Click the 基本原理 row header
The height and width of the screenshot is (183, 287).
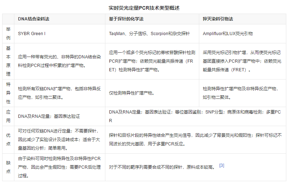[8, 61]
